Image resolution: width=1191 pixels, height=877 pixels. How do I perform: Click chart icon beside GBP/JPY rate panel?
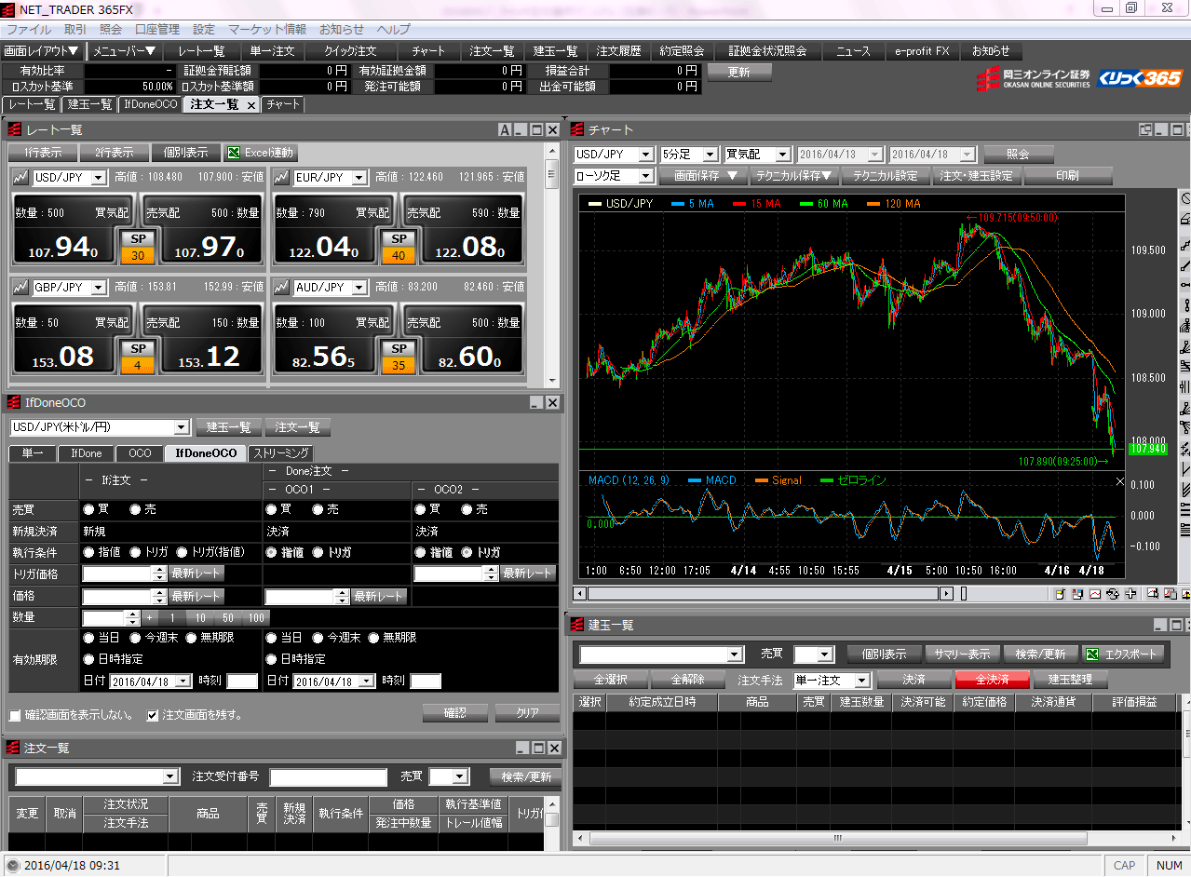[x=20, y=288]
